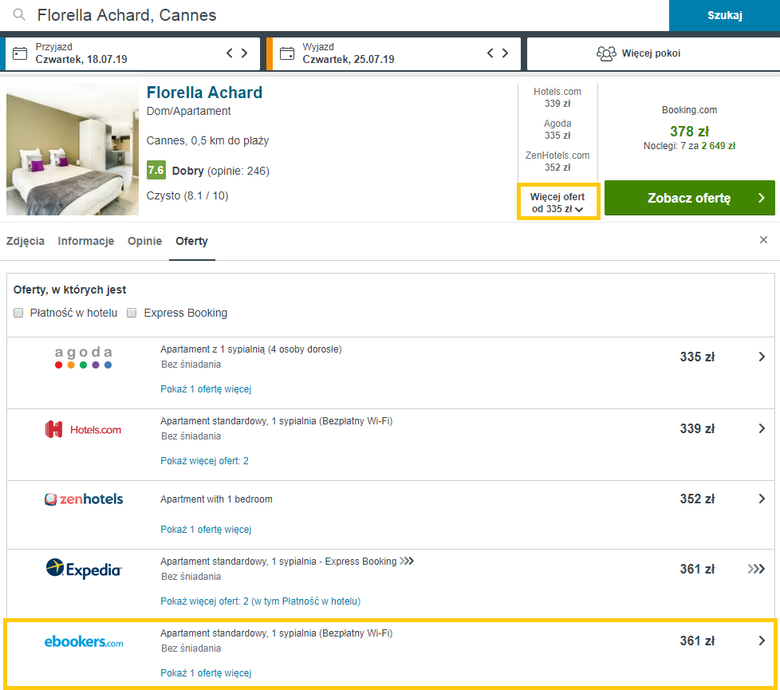Select the ZenHotels.com 352 zł price summary

[x=557, y=161]
